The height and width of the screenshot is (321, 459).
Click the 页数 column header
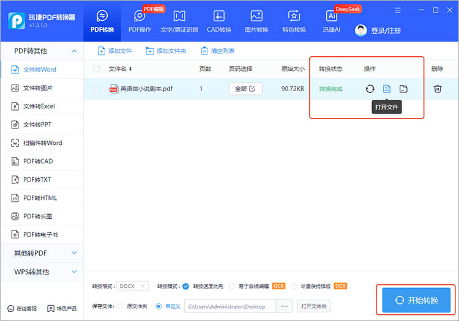[205, 68]
